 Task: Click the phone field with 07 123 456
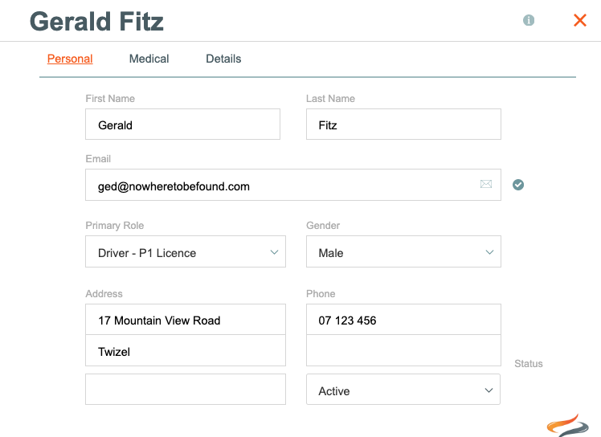pyautogui.click(x=403, y=320)
